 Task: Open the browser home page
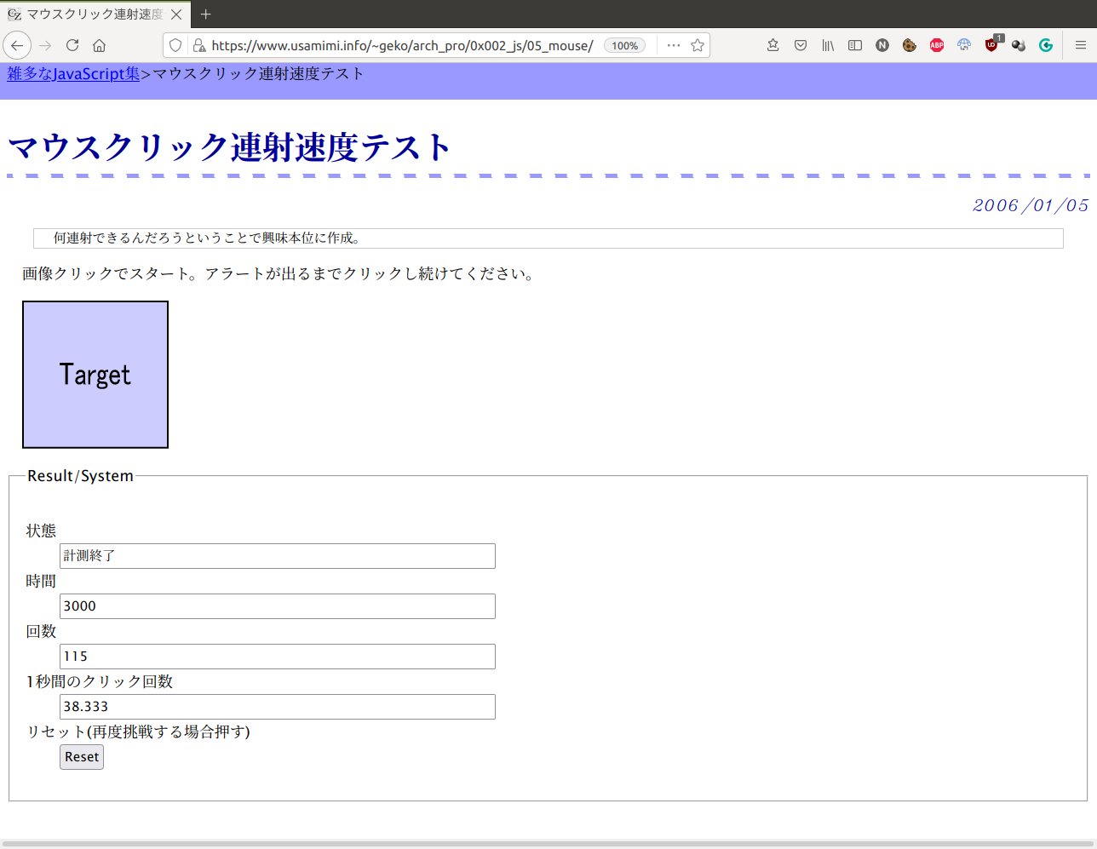click(x=100, y=45)
